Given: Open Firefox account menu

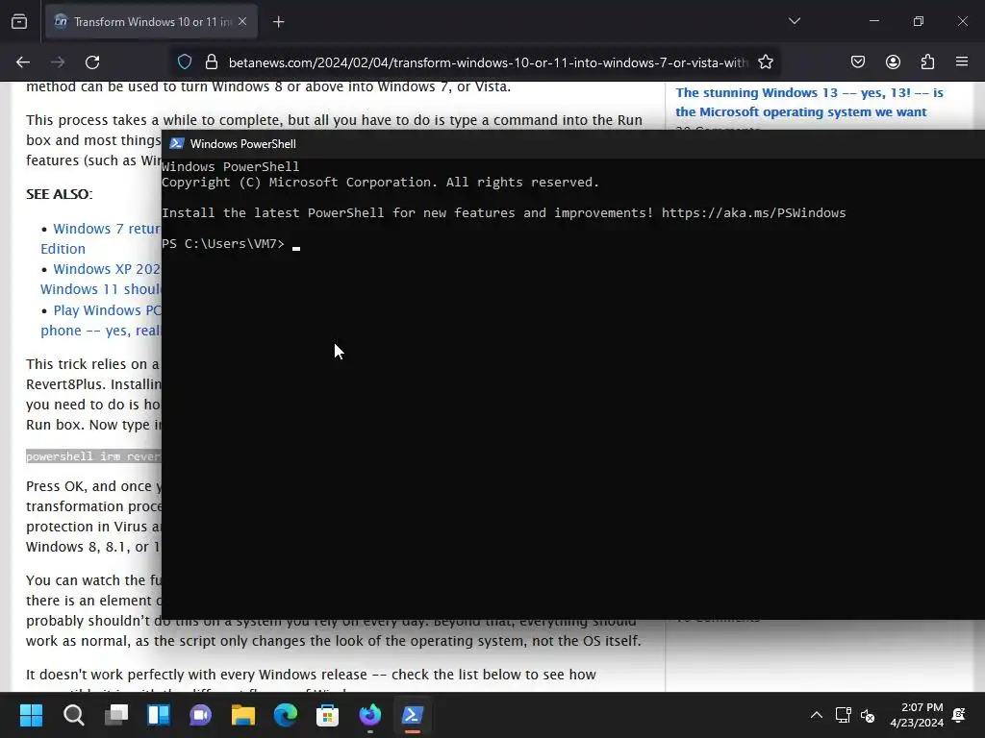Looking at the screenshot, I should point(893,61).
